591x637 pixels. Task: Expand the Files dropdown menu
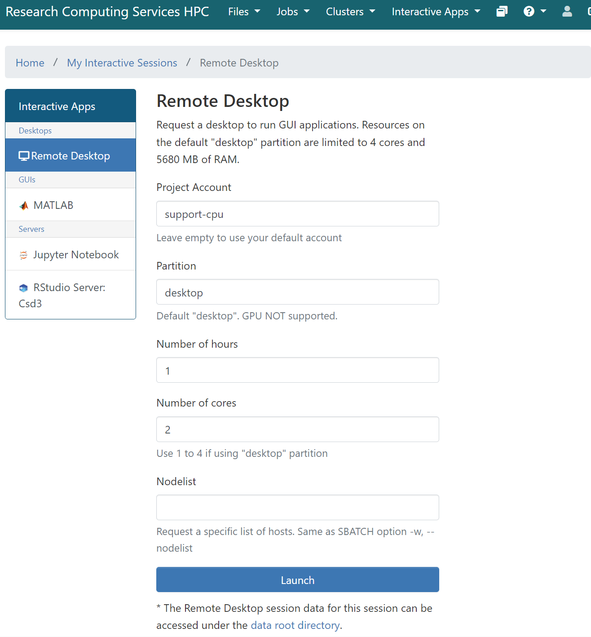244,12
